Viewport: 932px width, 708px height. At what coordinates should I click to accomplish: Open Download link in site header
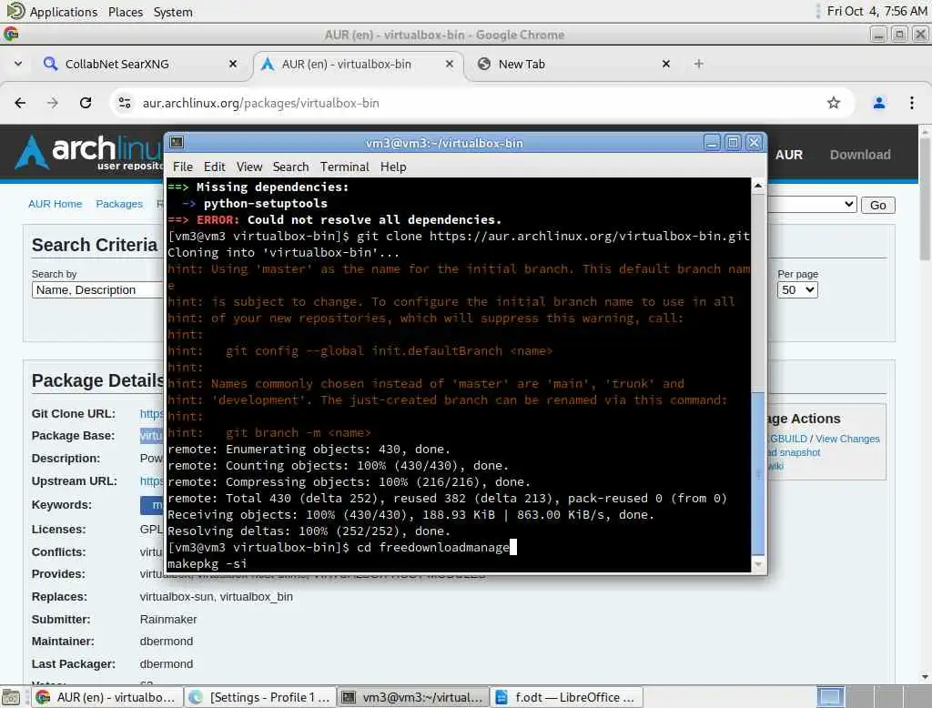(x=860, y=155)
